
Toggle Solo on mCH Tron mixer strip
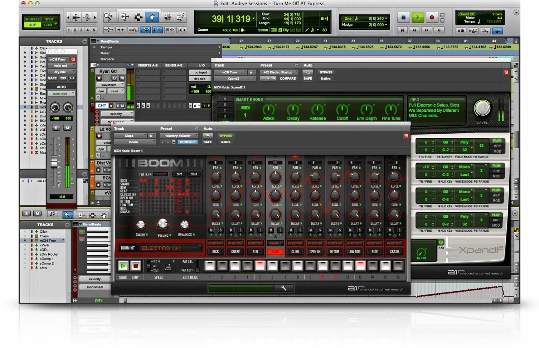click(56, 128)
